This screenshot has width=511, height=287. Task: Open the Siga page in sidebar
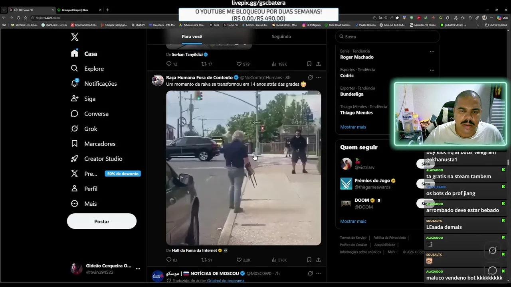click(x=83, y=98)
